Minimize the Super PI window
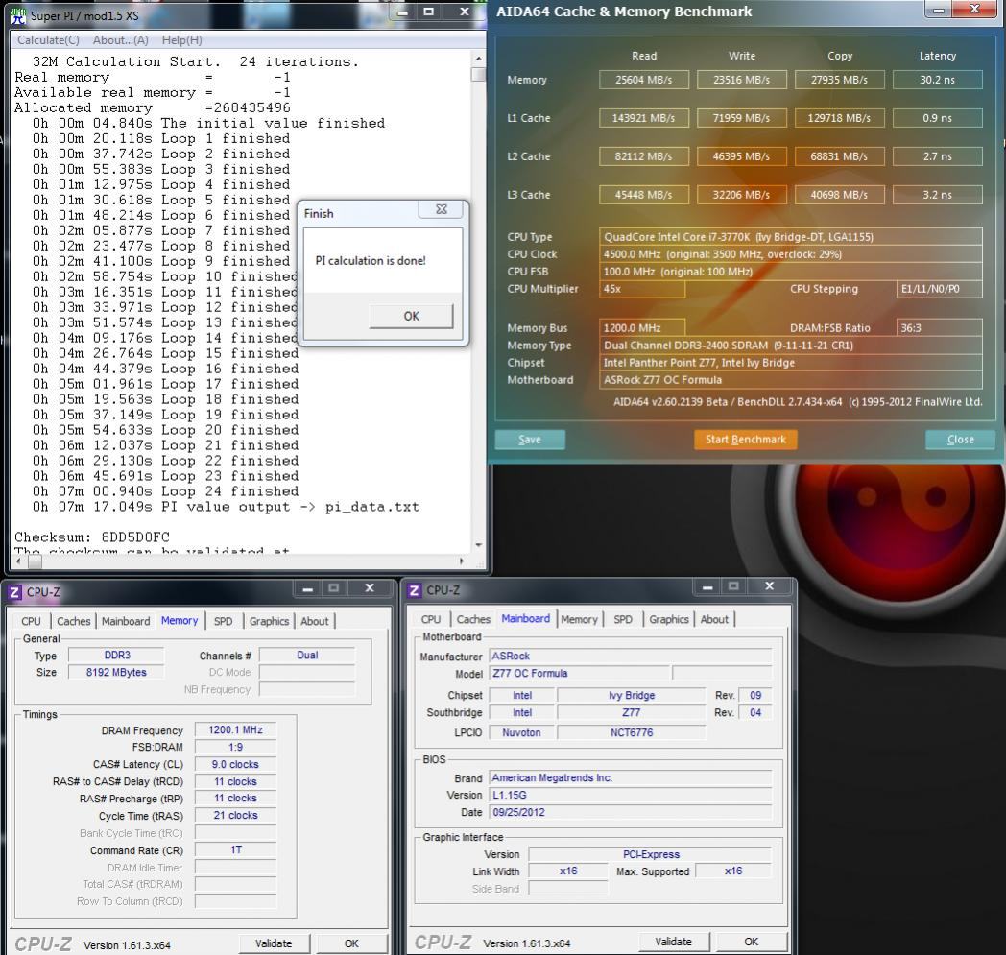 click(x=402, y=12)
